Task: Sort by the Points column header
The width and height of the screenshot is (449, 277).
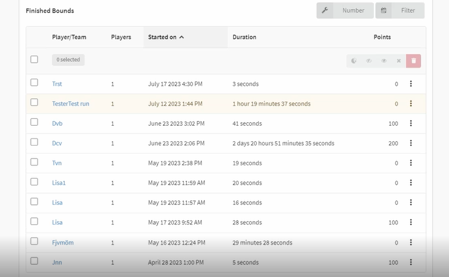Action: click(x=382, y=37)
